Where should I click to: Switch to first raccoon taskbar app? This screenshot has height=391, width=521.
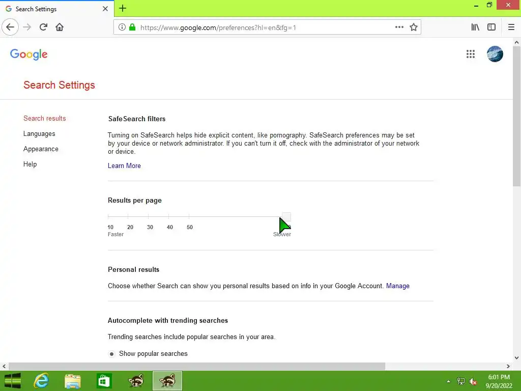coord(136,381)
